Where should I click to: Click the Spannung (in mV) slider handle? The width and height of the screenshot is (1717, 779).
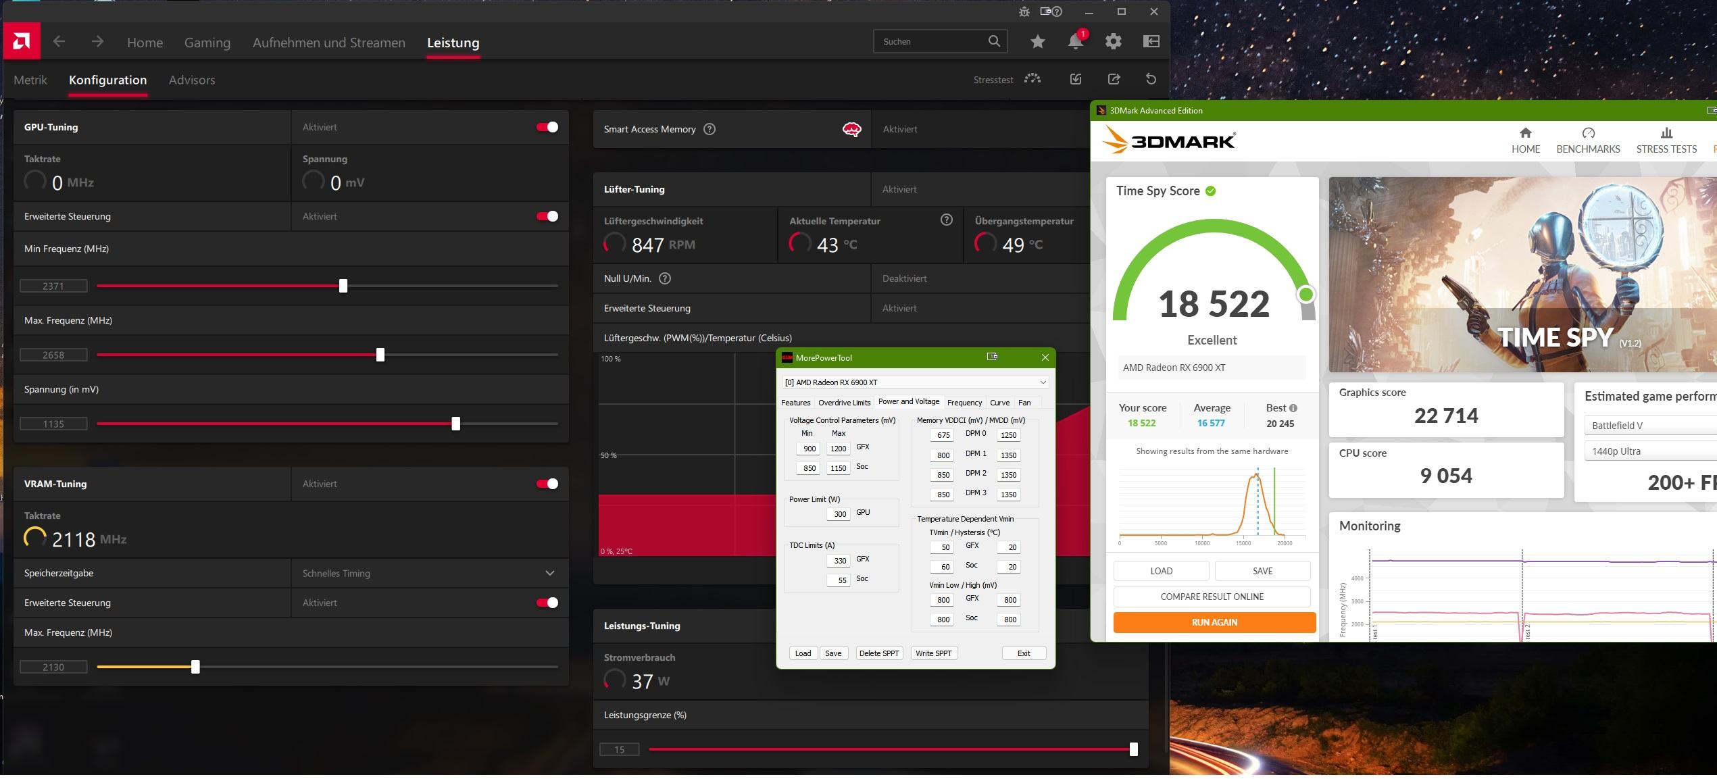click(456, 424)
